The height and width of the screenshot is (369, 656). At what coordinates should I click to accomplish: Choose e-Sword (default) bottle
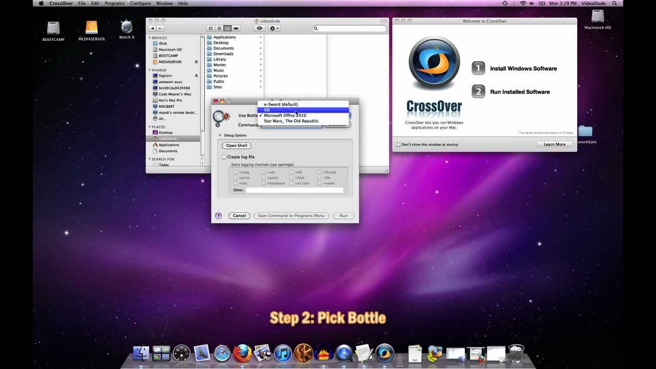tap(303, 104)
